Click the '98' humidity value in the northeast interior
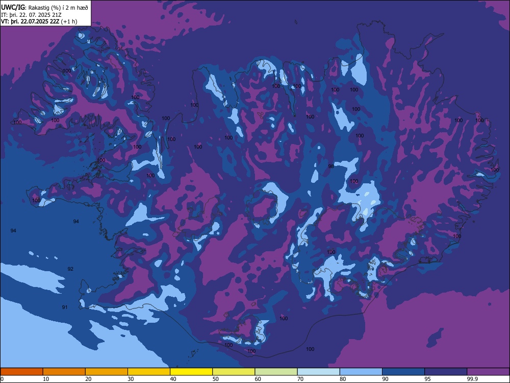This screenshot has width=510, height=383. (x=331, y=166)
